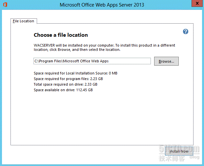Open the blue help question mark icon
The width and height of the screenshot is (204, 166).
(x=186, y=31)
